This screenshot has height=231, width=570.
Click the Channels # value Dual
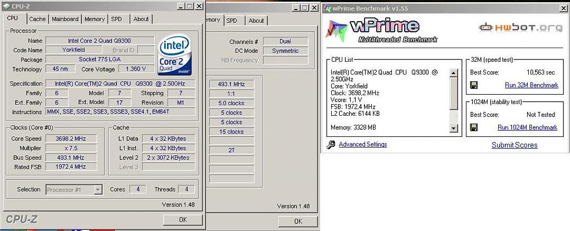click(286, 42)
